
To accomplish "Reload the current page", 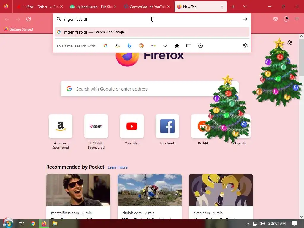I will [28, 19].
